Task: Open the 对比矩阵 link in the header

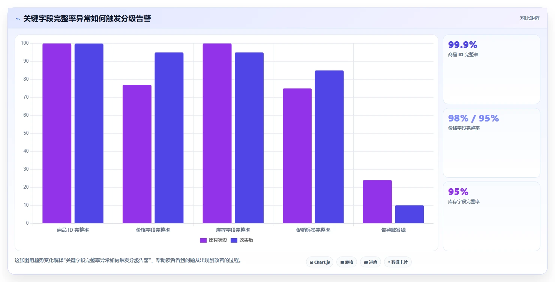Action: (530, 18)
